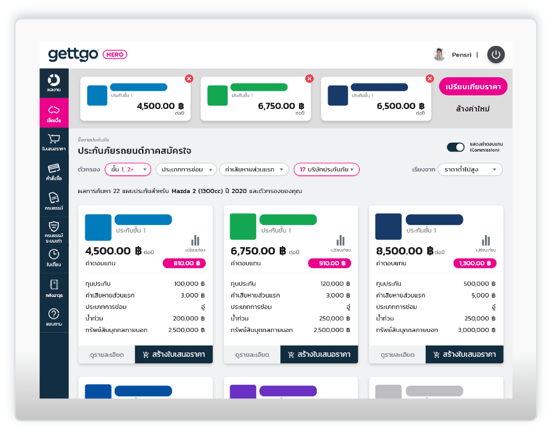Expand the insurance class ชั้น 1, 2+ filter
The height and width of the screenshot is (432, 552).
[x=127, y=169]
